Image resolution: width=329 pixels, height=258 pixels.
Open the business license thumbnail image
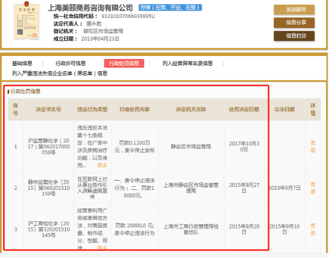26,20
